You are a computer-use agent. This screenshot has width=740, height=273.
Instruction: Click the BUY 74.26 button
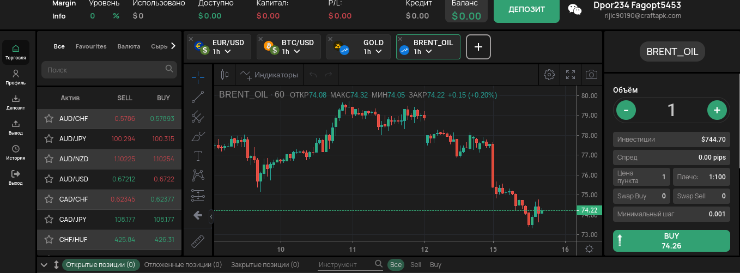[671, 241]
